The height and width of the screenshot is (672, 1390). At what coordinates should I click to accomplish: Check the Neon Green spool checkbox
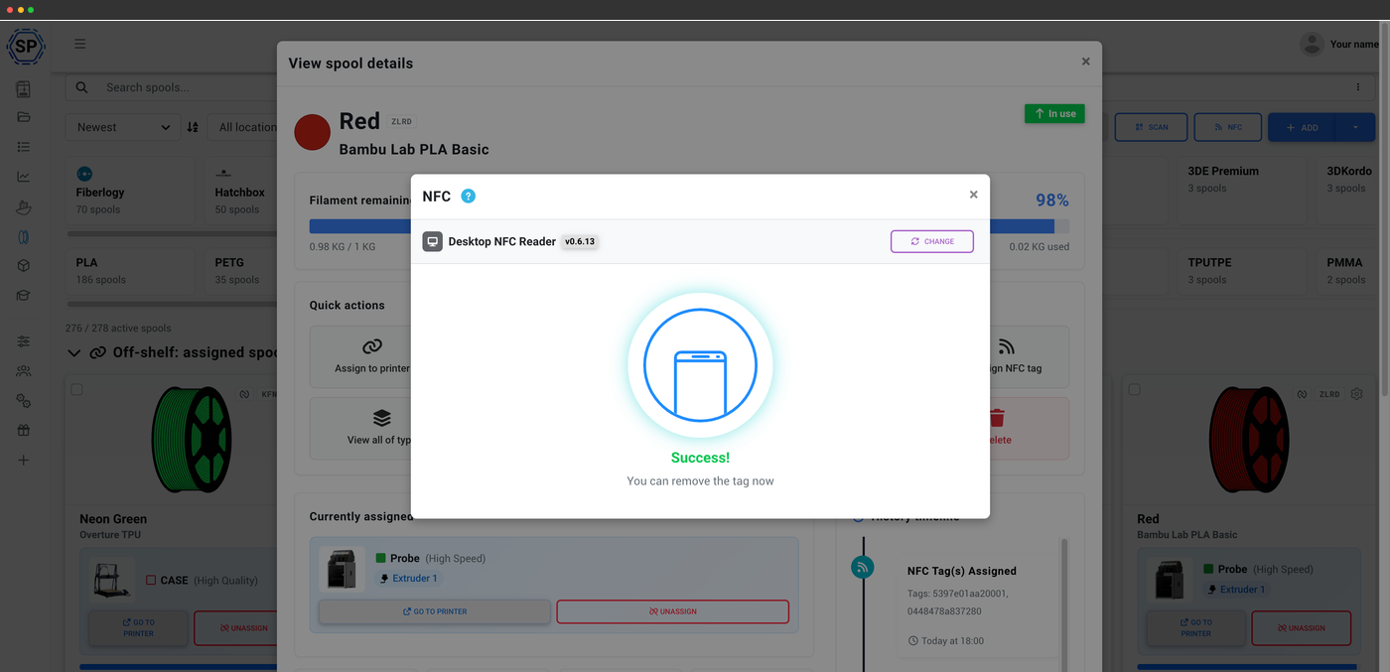point(76,389)
